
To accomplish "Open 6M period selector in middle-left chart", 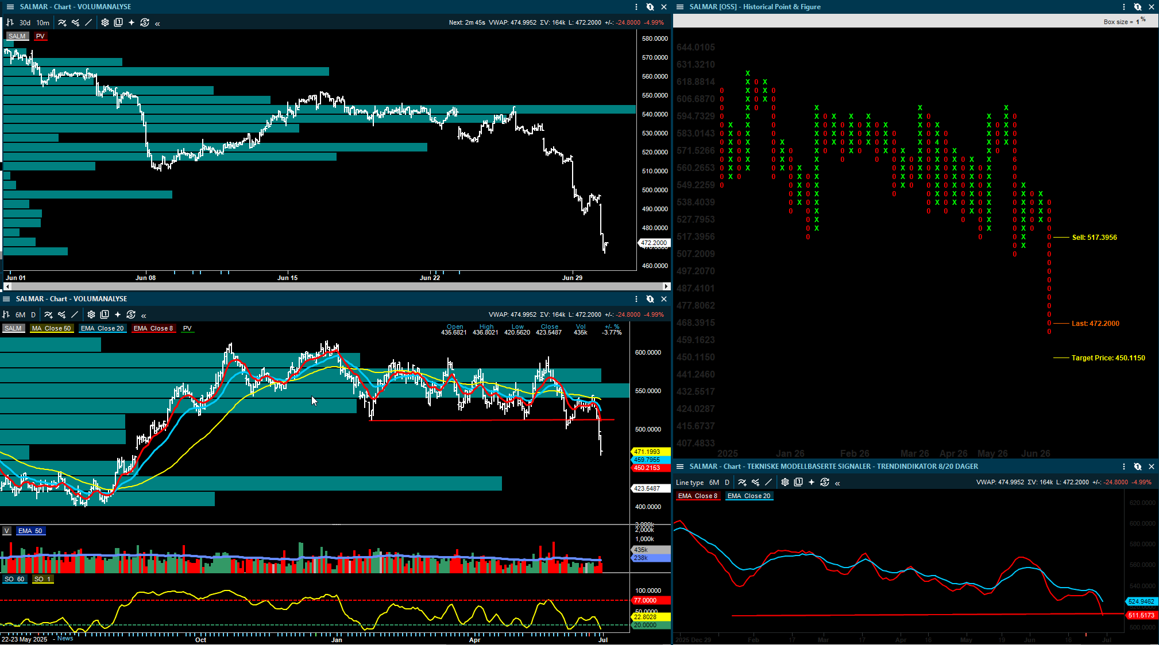I will (20, 314).
